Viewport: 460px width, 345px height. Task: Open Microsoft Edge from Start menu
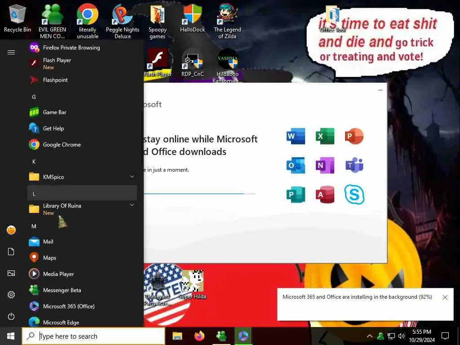82,322
